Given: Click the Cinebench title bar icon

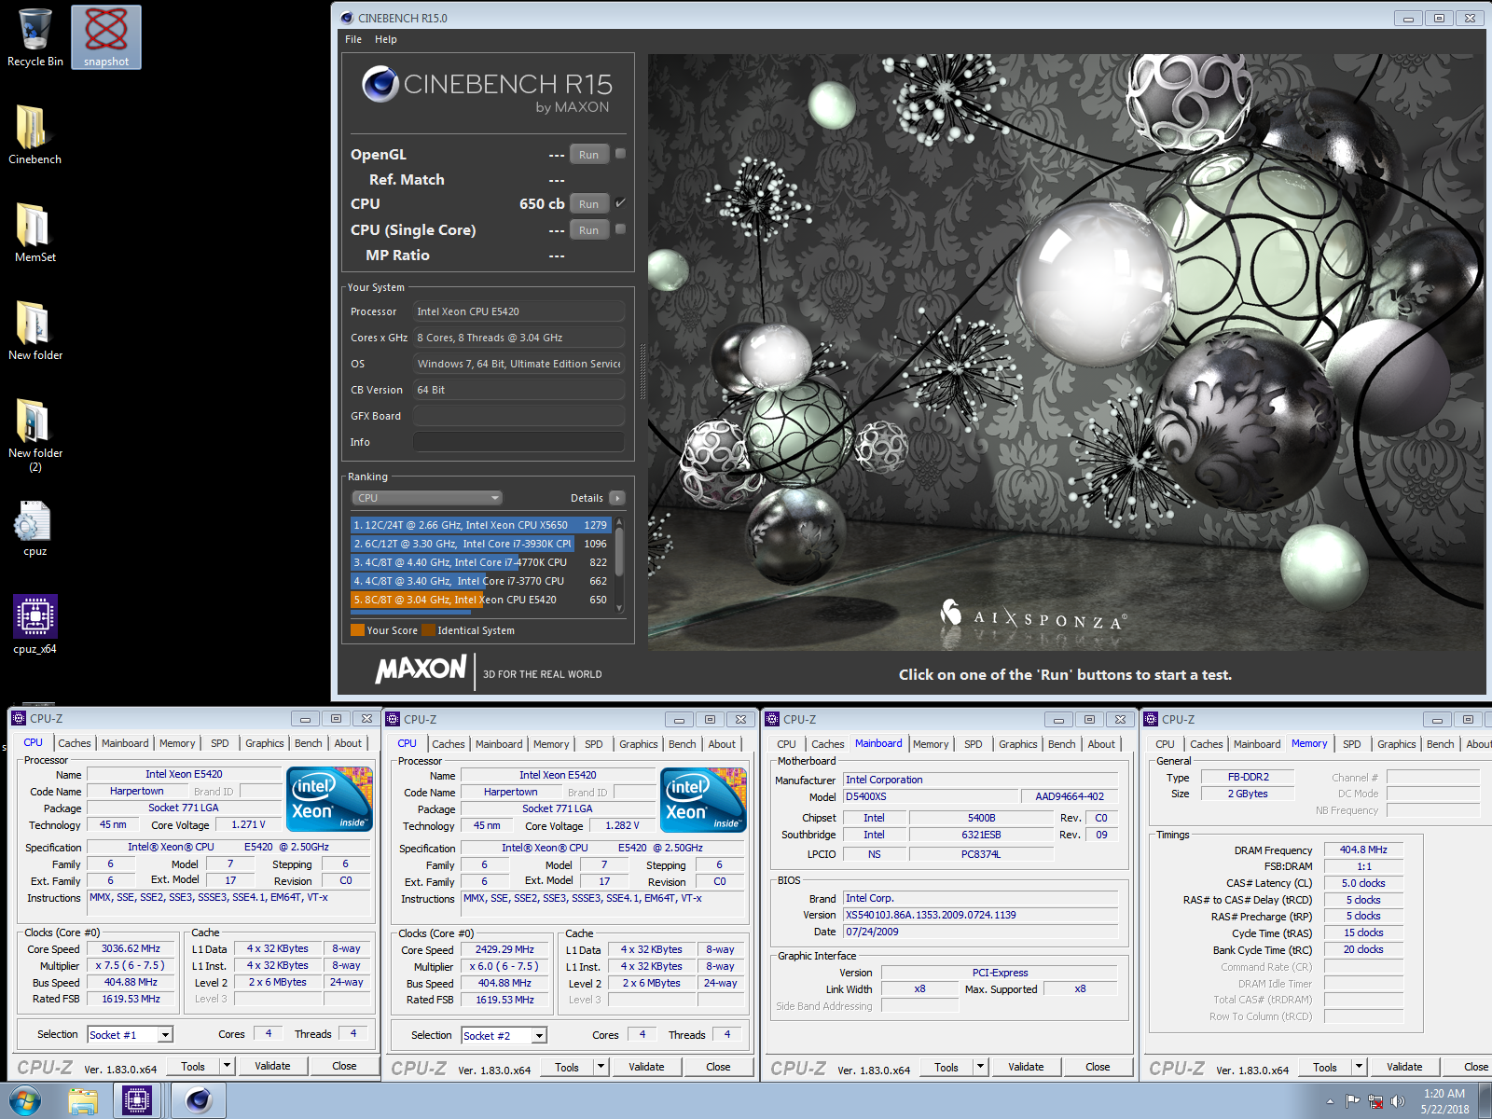Looking at the screenshot, I should pyautogui.click(x=347, y=18).
